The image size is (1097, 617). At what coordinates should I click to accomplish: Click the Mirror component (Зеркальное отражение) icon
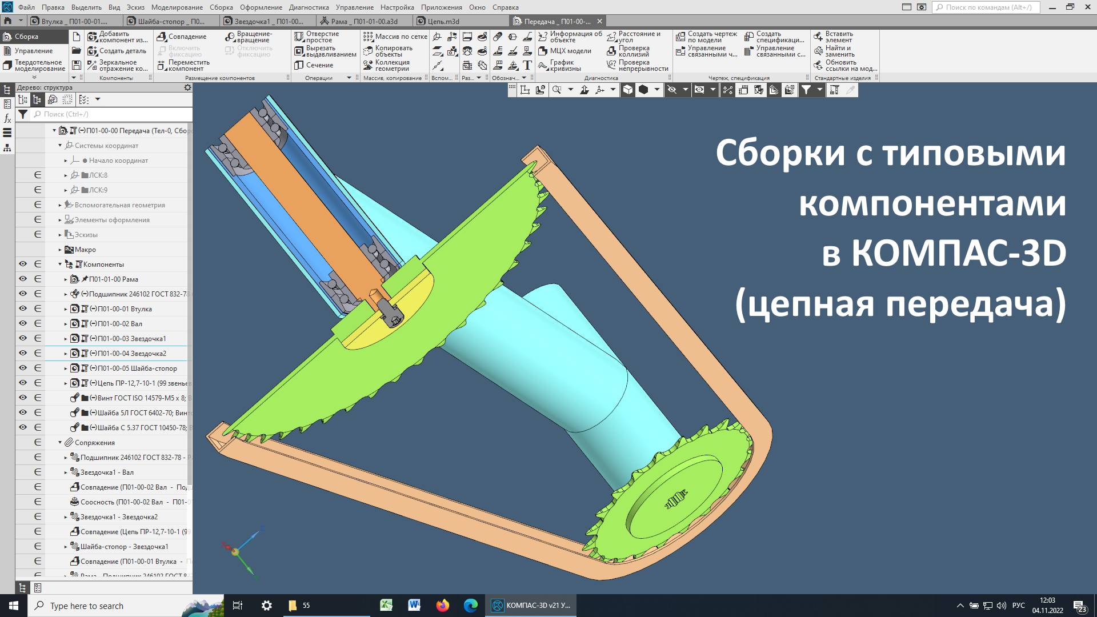tap(93, 65)
